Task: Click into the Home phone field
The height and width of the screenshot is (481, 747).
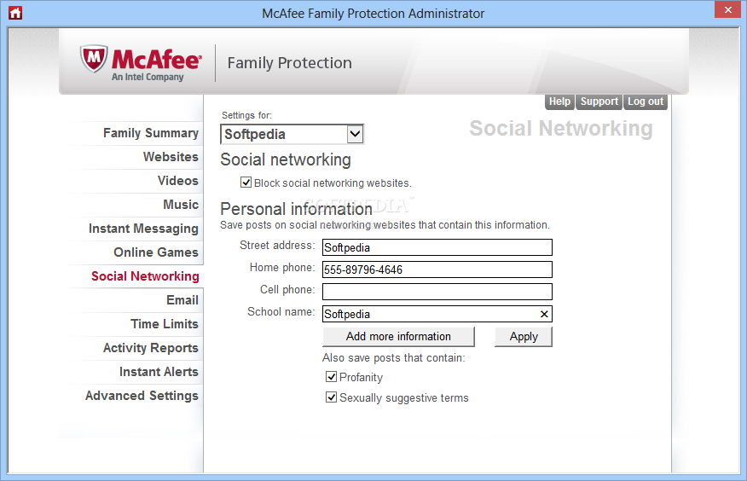Action: 437,269
